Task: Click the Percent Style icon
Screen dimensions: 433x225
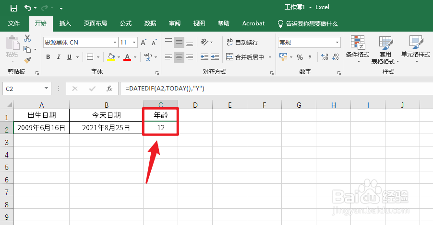Action: (x=300, y=57)
